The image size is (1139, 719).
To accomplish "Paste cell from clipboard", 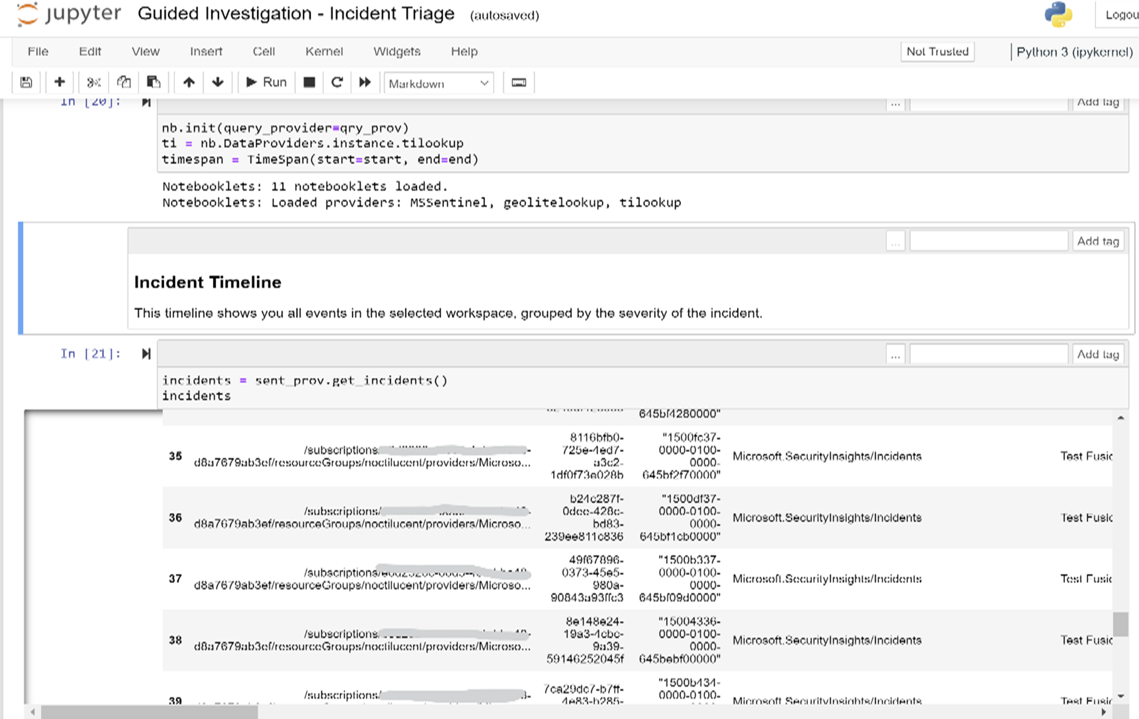I will click(153, 82).
